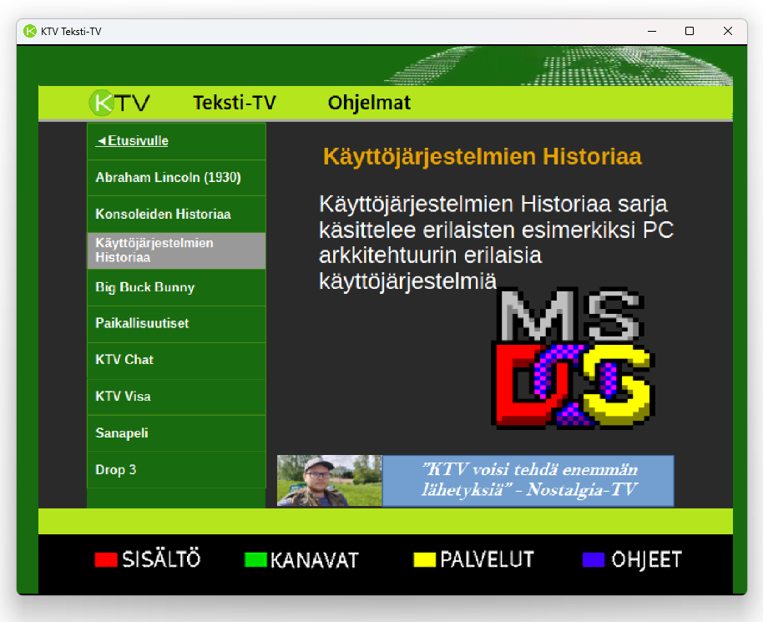Screen dimensions: 763x622
Task: Click the Nostalgia-TV quote banner
Action: [x=528, y=481]
